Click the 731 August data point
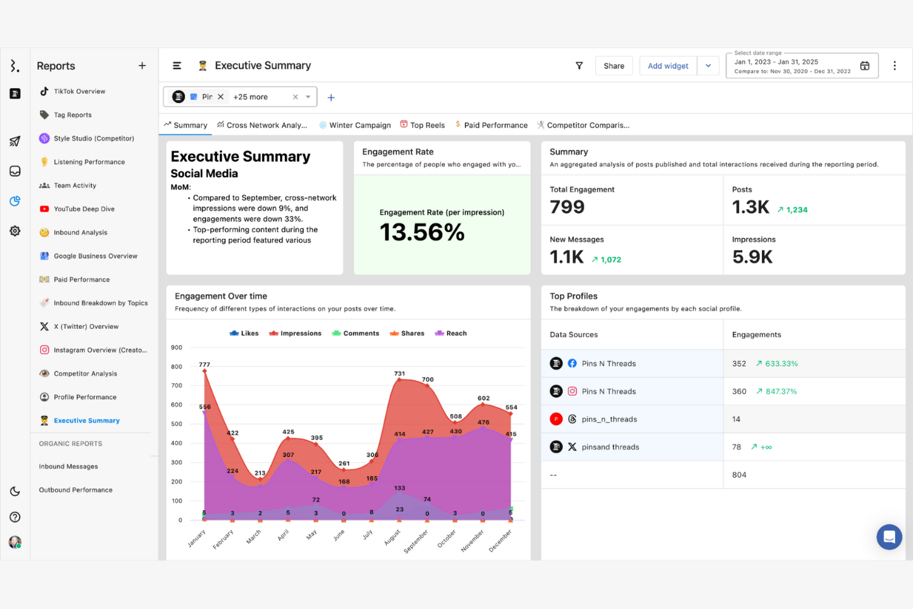This screenshot has width=913, height=609. tap(400, 379)
